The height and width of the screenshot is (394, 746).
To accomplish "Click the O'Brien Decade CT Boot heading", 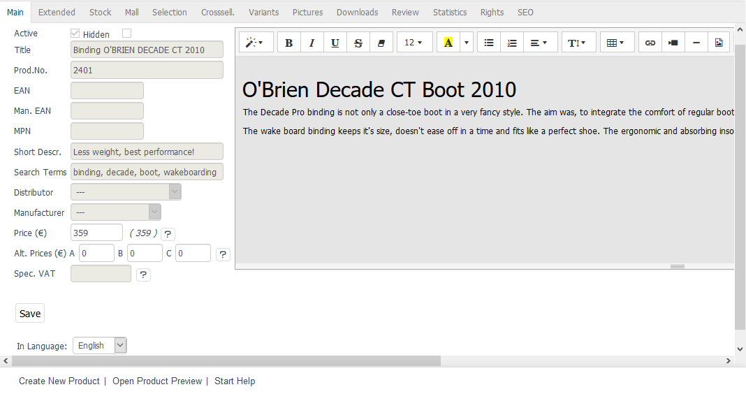I will (379, 89).
